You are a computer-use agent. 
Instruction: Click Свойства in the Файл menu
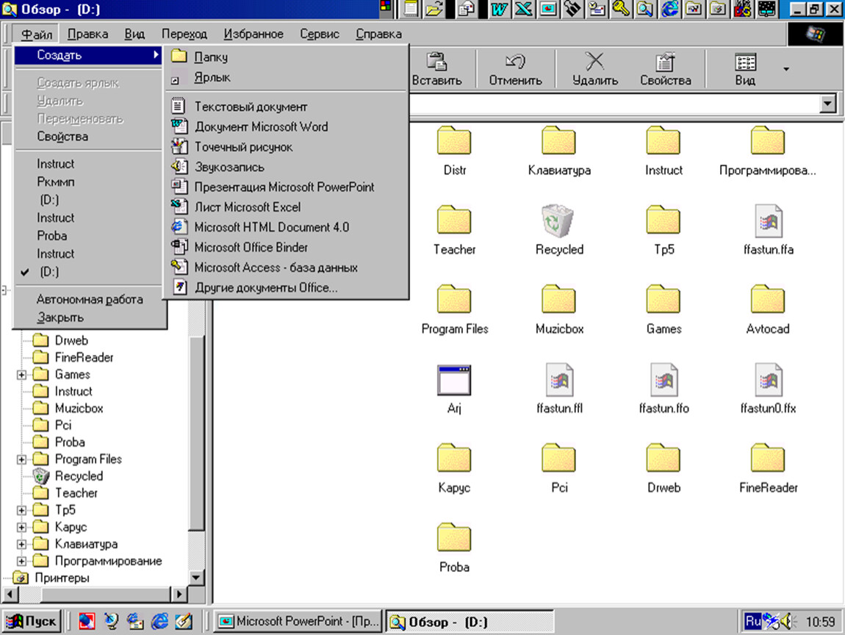(89, 137)
